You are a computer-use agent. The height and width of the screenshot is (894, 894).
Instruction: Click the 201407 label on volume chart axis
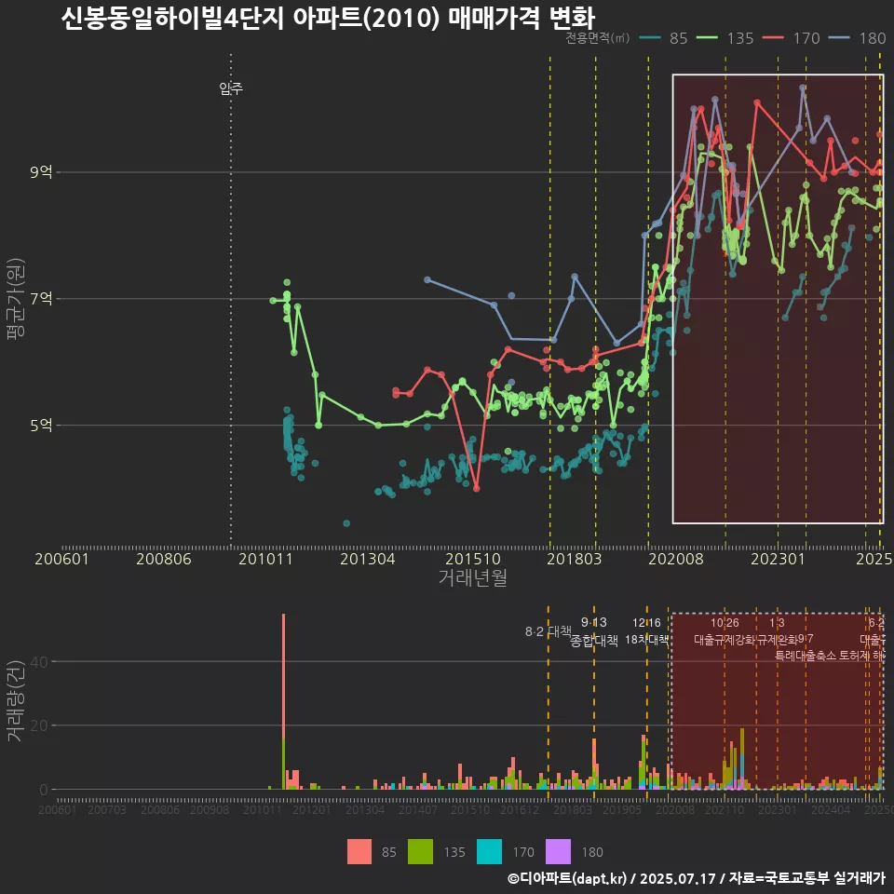[x=418, y=809]
